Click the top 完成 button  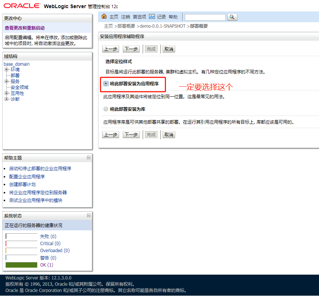(x=151, y=49)
